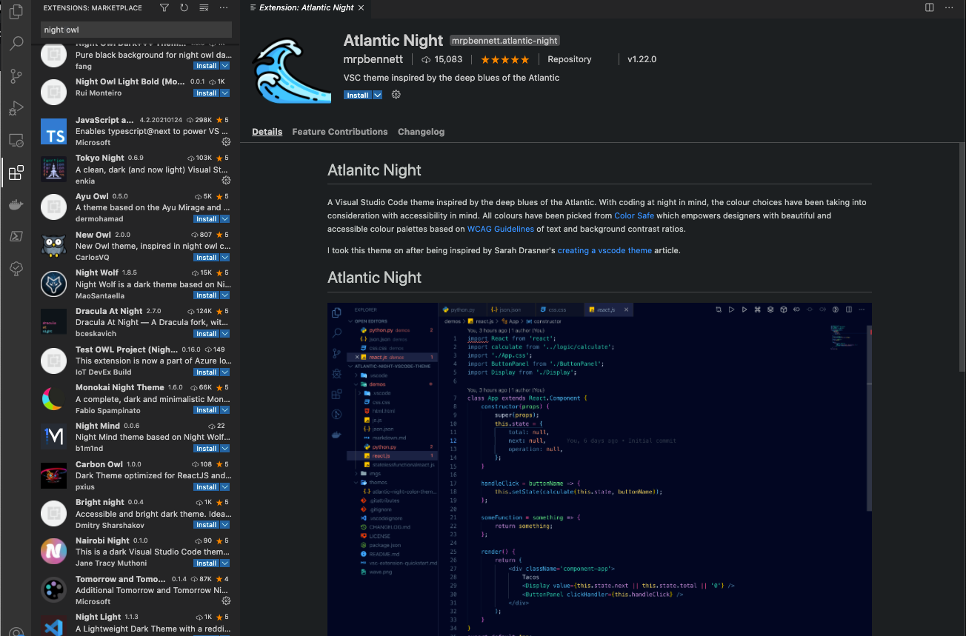Open the Search view in the activity bar
Screen dimensions: 966x636
[x=16, y=44]
